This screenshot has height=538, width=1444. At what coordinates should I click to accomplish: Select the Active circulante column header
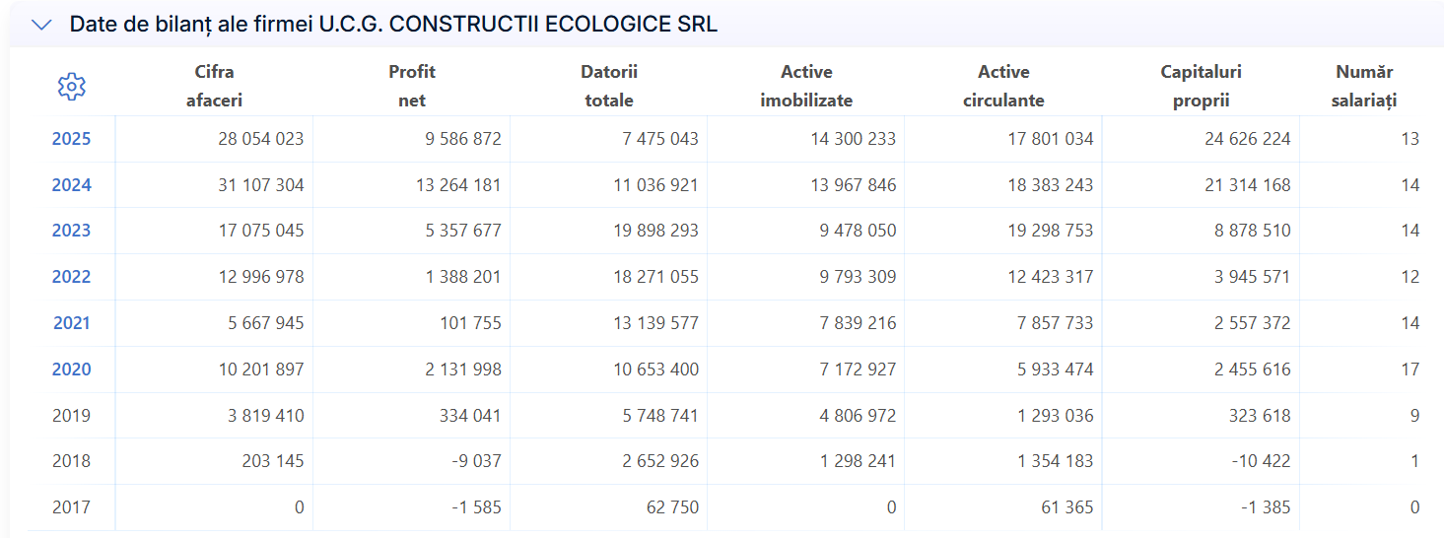[x=1003, y=86]
